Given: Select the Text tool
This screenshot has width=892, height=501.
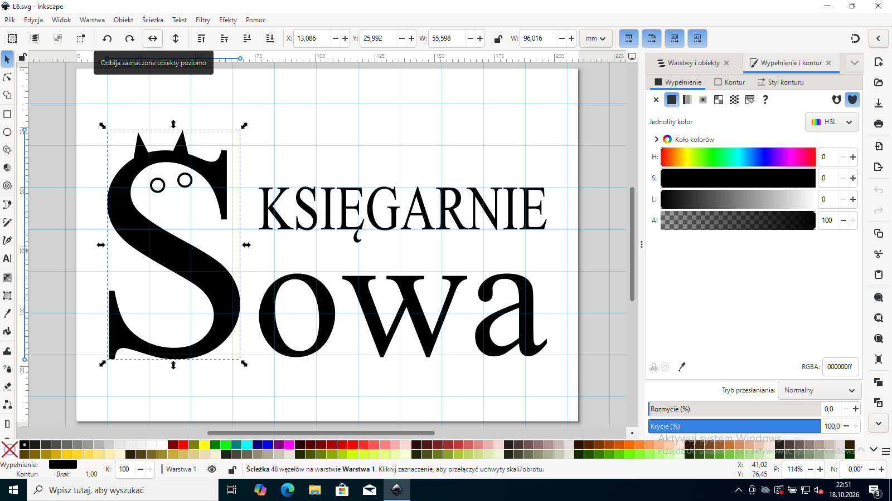Looking at the screenshot, I should pyautogui.click(x=7, y=258).
